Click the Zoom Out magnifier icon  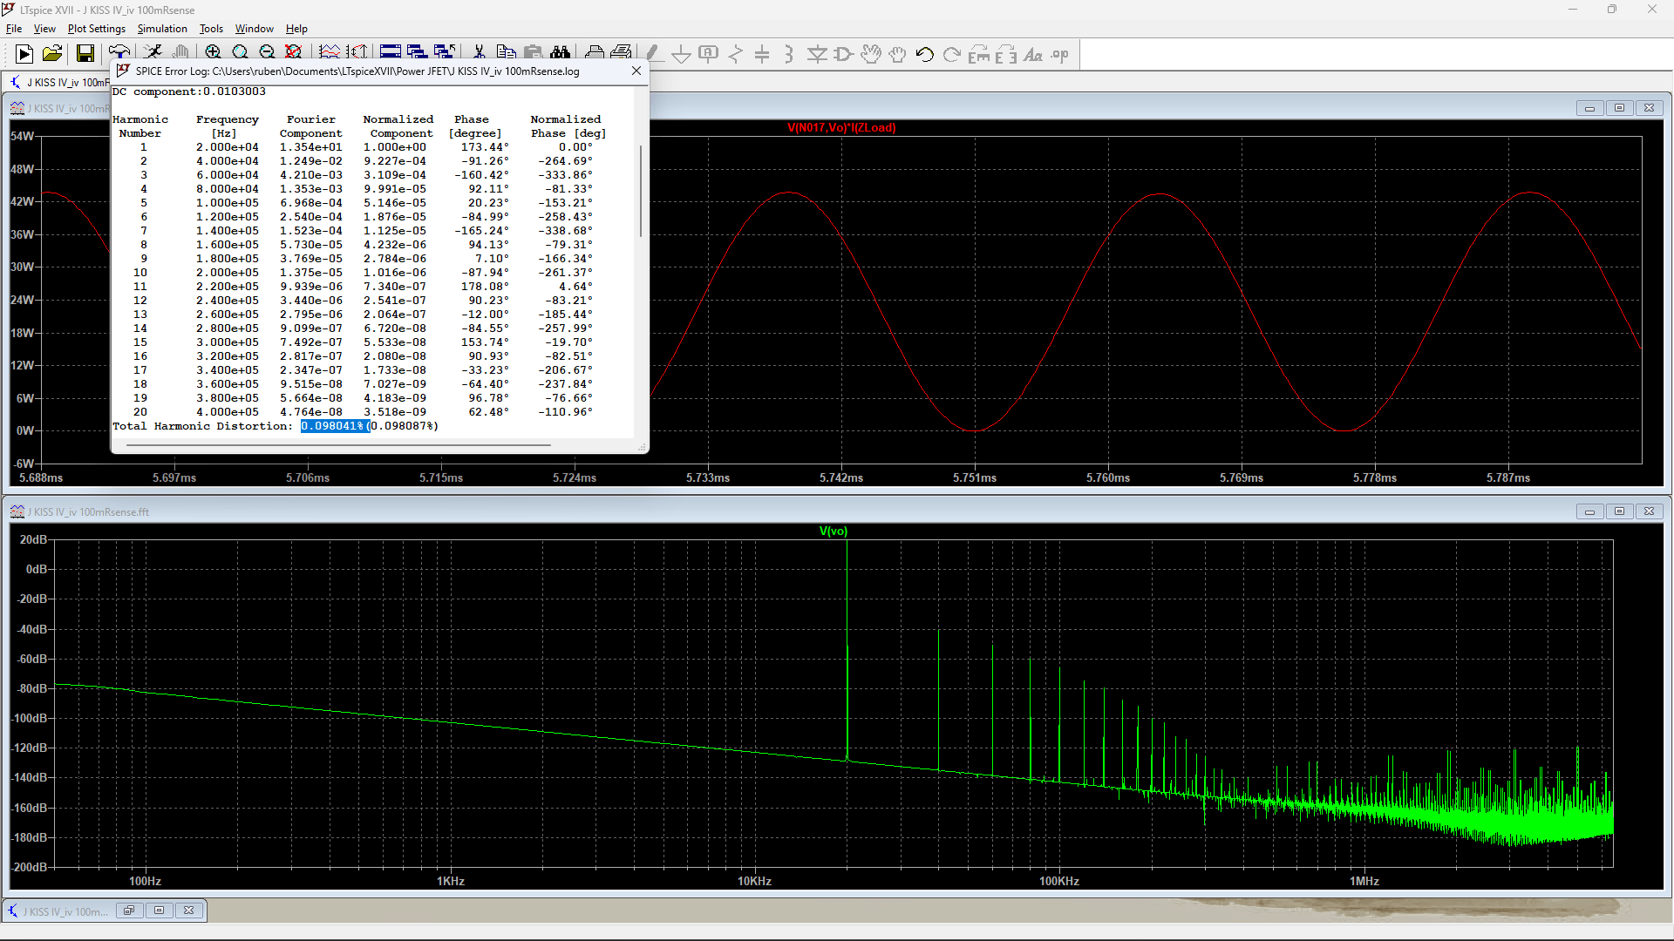point(267,51)
